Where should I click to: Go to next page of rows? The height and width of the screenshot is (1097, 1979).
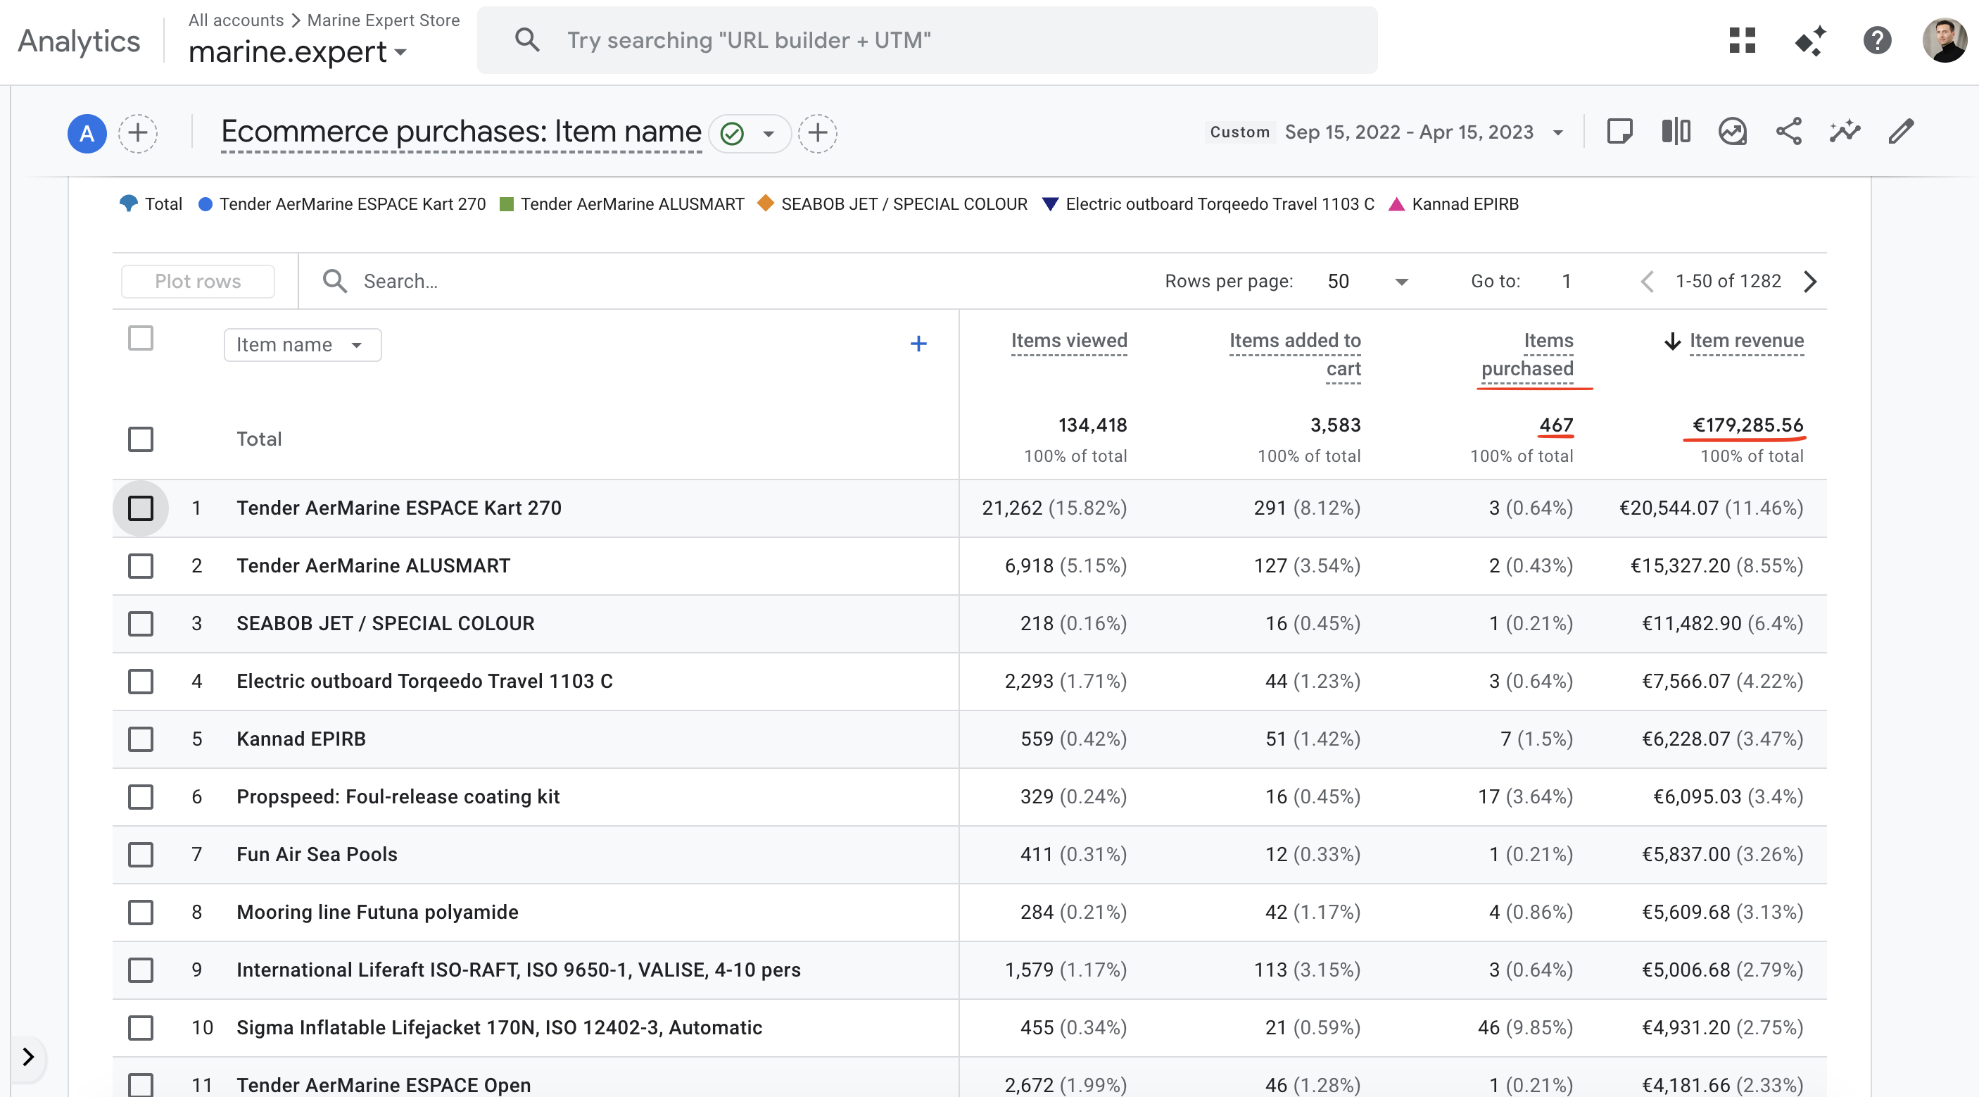[1810, 282]
